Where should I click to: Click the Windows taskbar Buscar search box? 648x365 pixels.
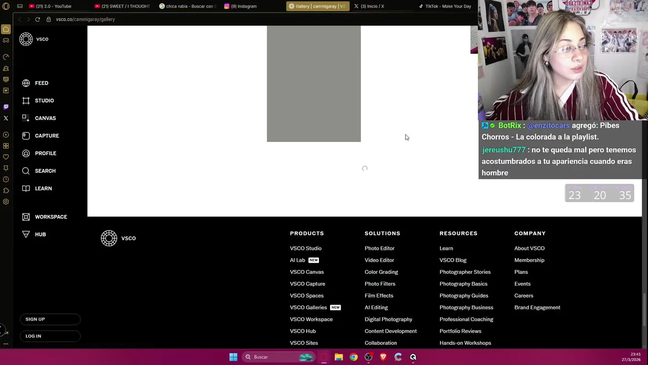pos(277,357)
